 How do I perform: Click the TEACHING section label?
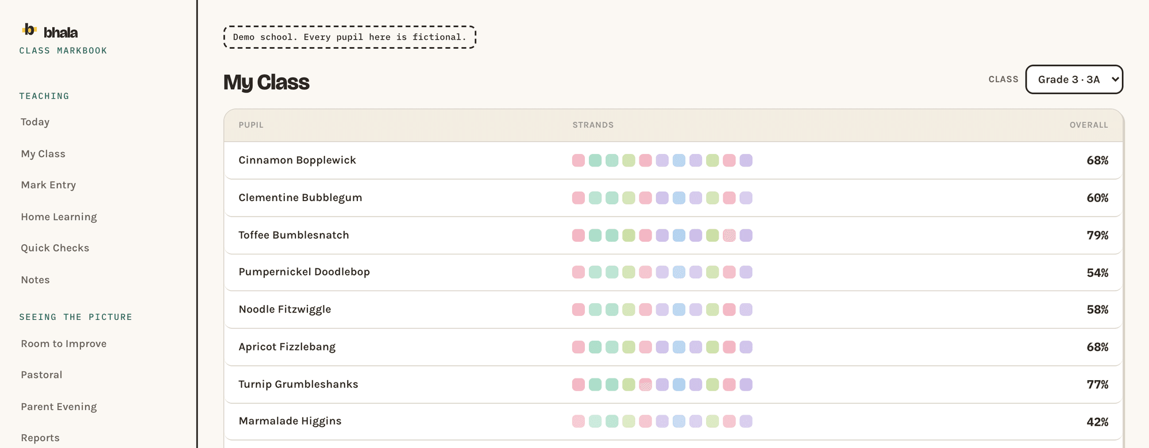(x=44, y=96)
